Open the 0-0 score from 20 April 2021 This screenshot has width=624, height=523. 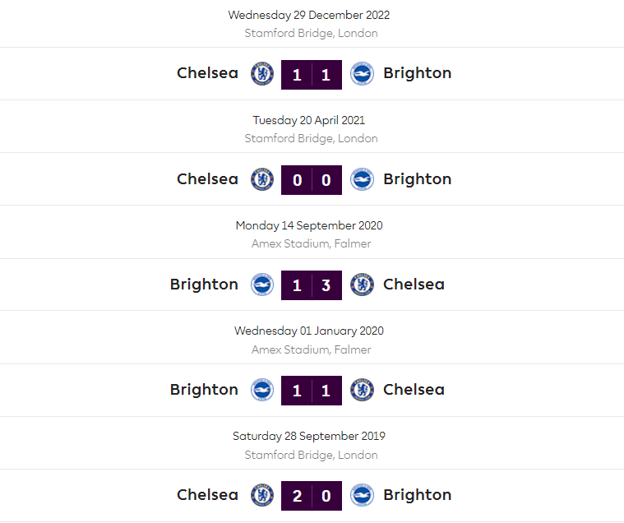(312, 180)
